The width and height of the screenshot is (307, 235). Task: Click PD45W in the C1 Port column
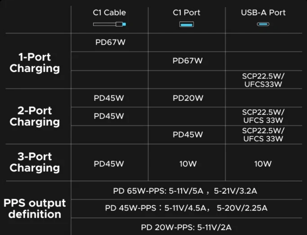click(x=188, y=135)
